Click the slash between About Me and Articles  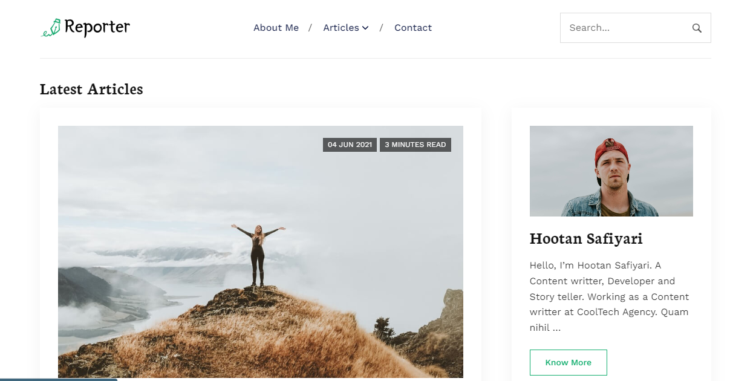(310, 28)
